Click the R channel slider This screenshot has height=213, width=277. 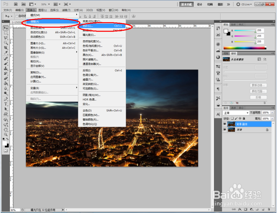point(245,31)
